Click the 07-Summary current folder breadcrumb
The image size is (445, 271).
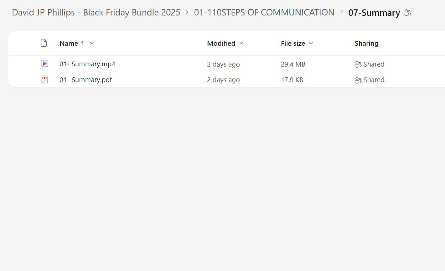pos(374,13)
